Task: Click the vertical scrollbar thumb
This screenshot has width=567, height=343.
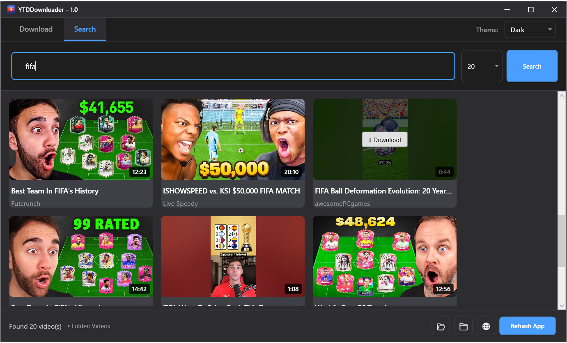Action: (x=562, y=240)
